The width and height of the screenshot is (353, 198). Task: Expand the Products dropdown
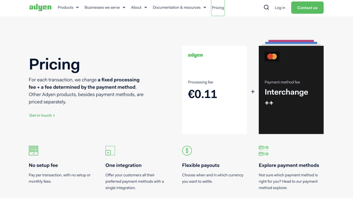(68, 7)
